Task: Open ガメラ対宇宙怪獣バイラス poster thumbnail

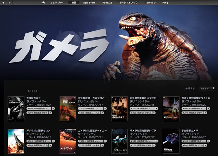Action: tap(171, 109)
